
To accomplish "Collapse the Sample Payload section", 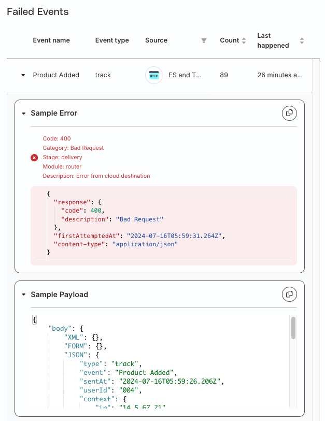I will [24, 295].
